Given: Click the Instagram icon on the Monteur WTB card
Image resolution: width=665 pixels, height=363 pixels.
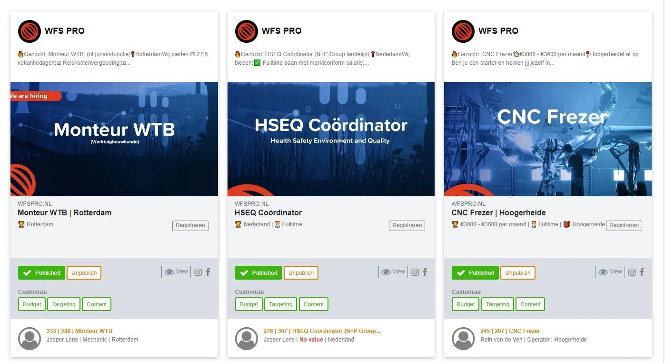Looking at the screenshot, I should pyautogui.click(x=198, y=272).
